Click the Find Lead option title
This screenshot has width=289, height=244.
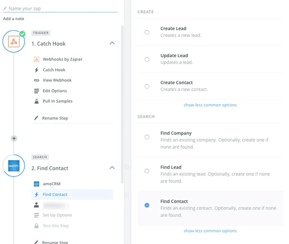pyautogui.click(x=171, y=167)
